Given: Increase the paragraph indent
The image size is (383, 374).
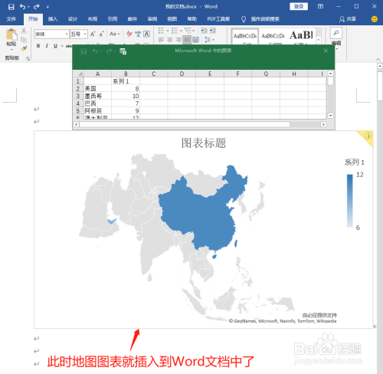Looking at the screenshot, I should coord(213,31).
